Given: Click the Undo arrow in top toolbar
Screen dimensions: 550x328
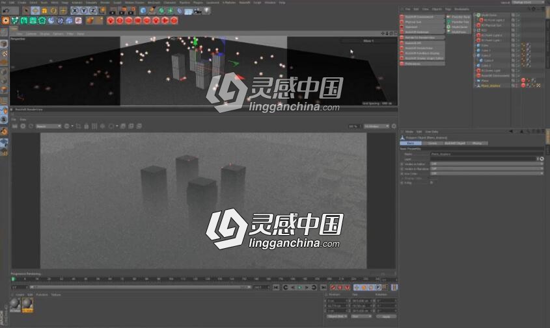Looking at the screenshot, I should pos(6,11).
